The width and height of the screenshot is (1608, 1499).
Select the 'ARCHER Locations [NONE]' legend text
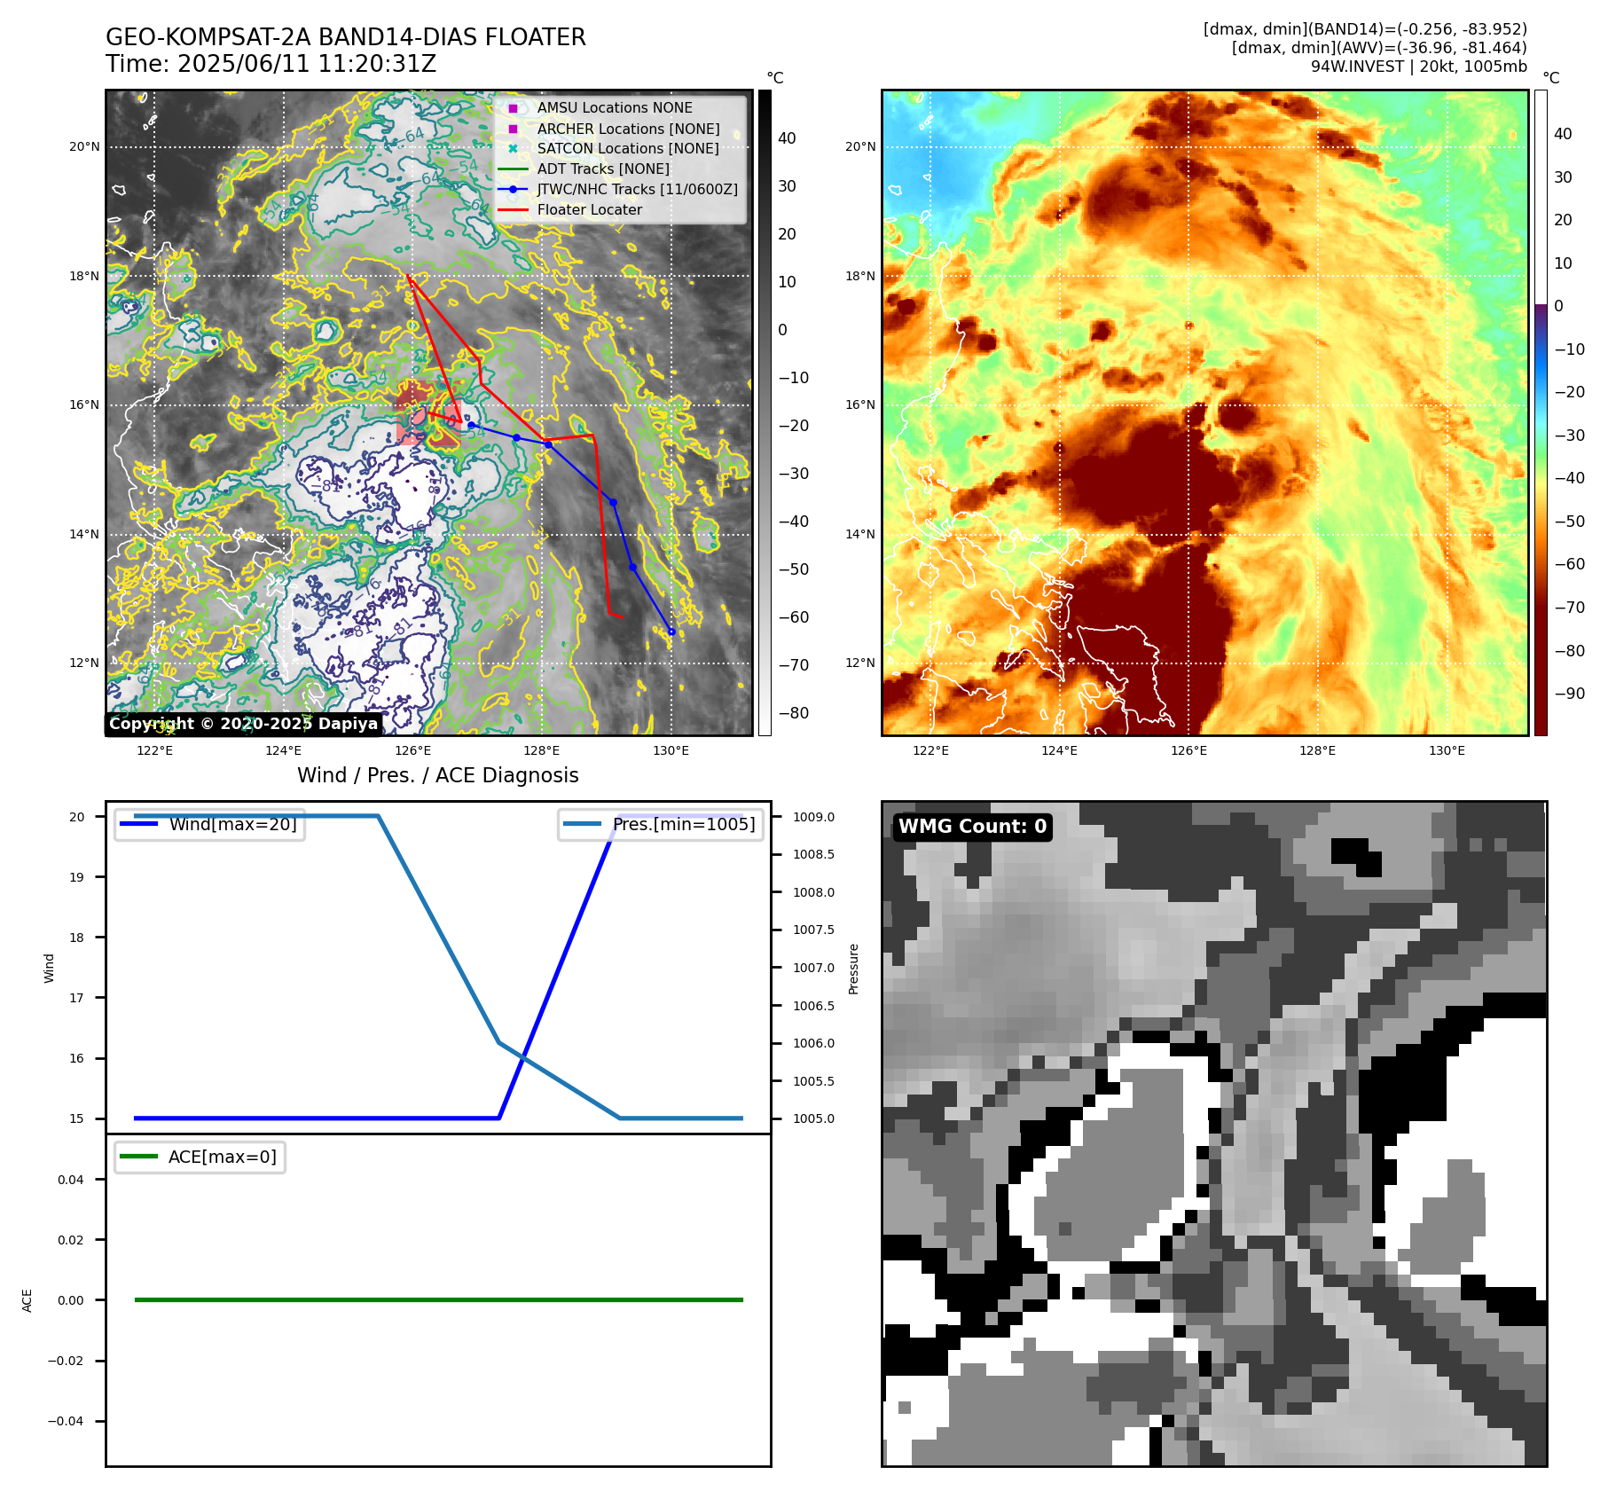pos(628,129)
